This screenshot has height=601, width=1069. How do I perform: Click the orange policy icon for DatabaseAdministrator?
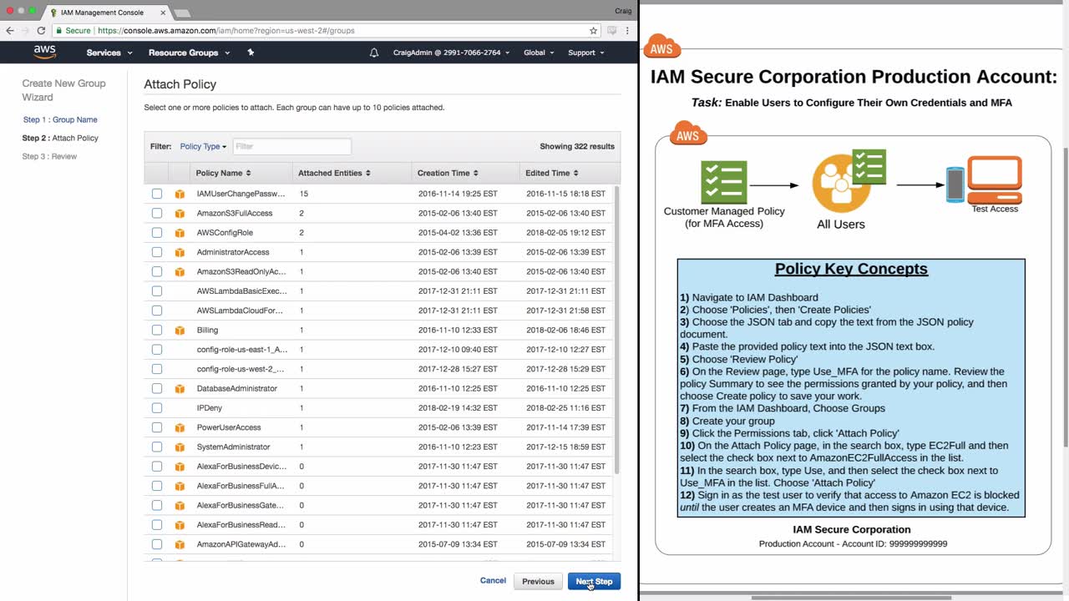[x=180, y=389]
